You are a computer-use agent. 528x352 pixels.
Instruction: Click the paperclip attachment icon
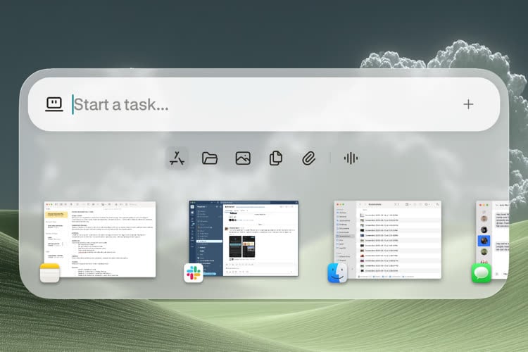(x=308, y=158)
